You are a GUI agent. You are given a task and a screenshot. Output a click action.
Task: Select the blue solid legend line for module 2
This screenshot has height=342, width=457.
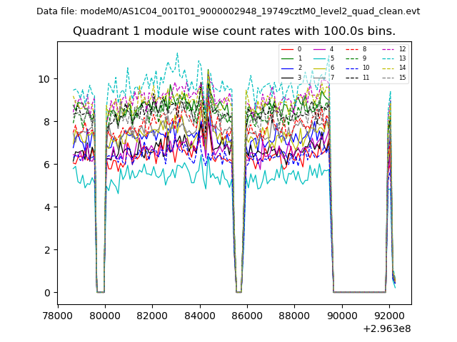pyautogui.click(x=289, y=68)
